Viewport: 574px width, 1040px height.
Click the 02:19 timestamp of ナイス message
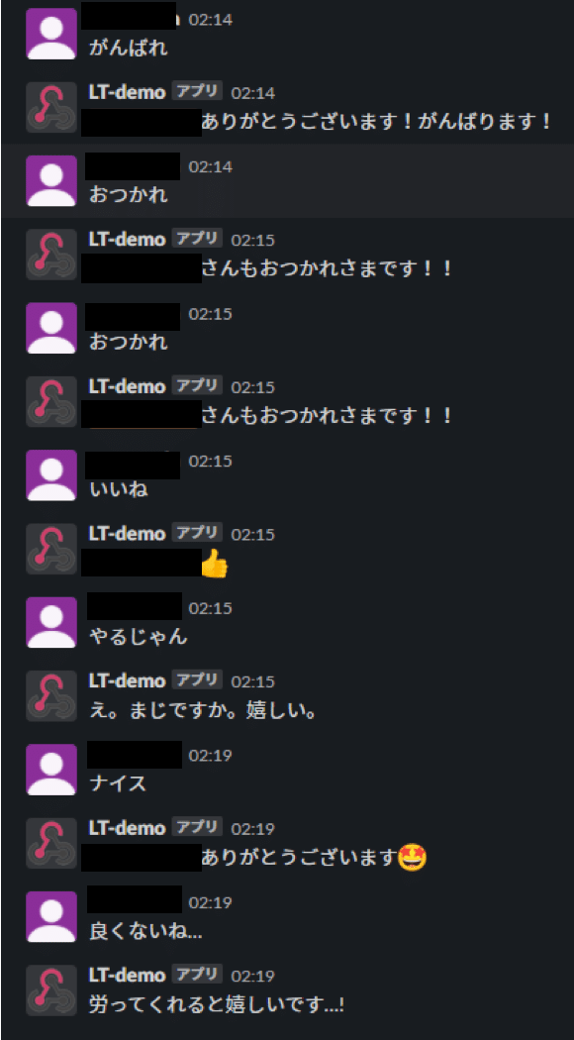(x=211, y=756)
